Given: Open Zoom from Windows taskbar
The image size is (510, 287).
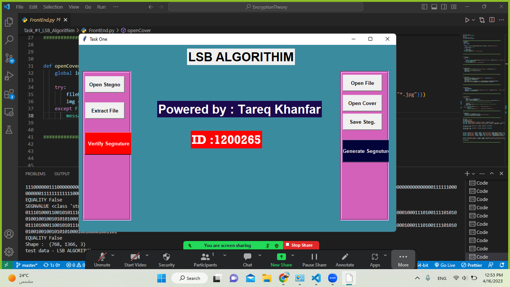Looking at the screenshot, I should pos(332,278).
